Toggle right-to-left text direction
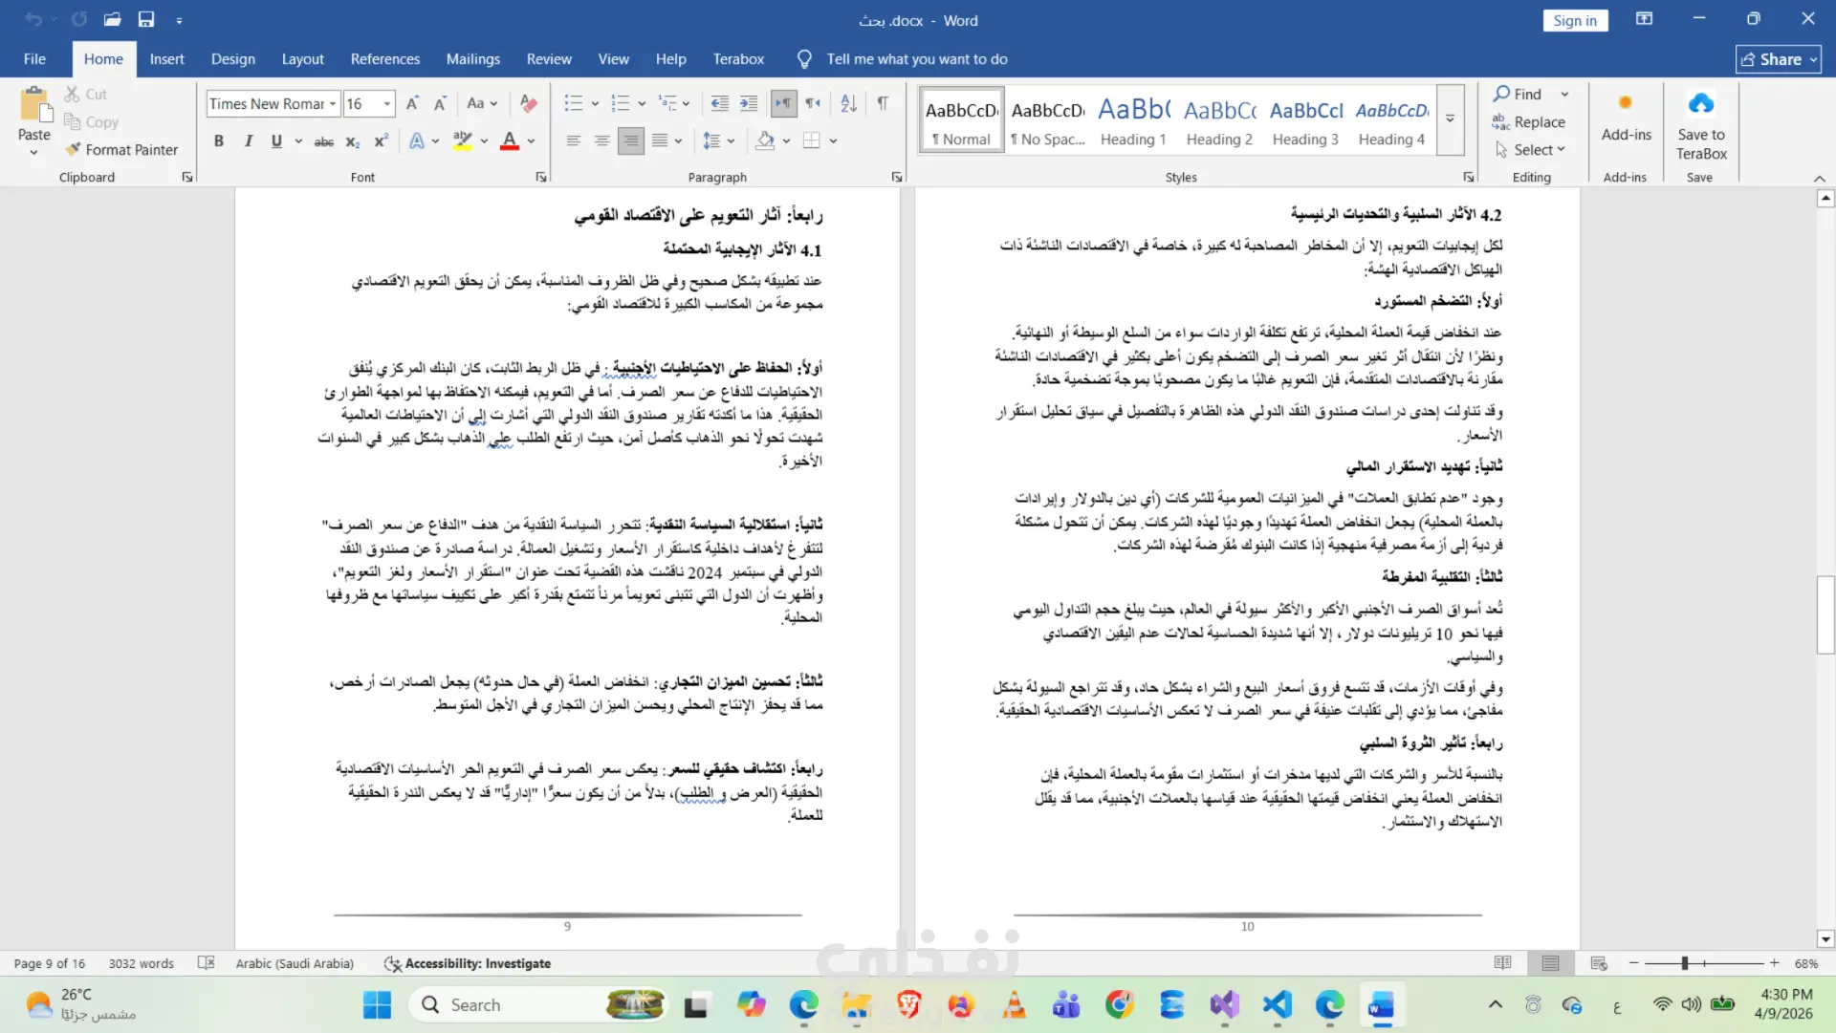The image size is (1836, 1033). coord(813,103)
